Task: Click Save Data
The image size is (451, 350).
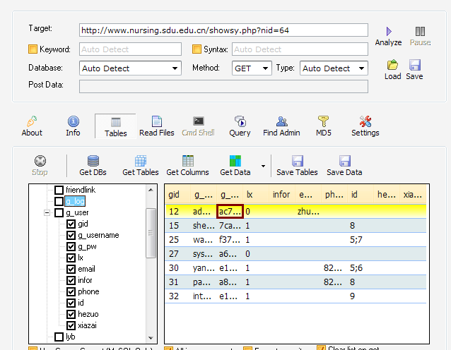Action: pyautogui.click(x=344, y=166)
